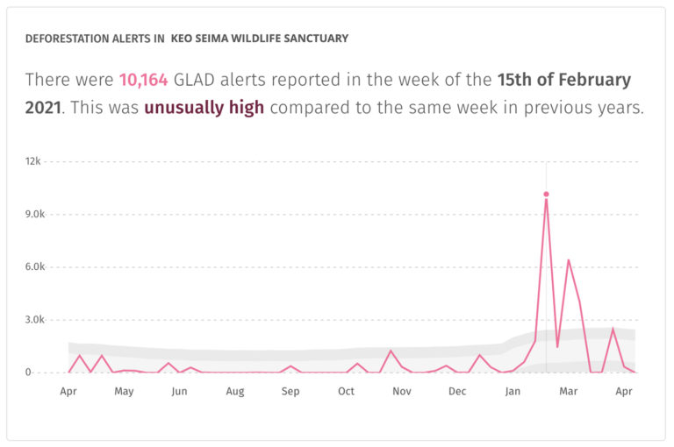Image resolution: width=674 pixels, height=447 pixels.
Task: Click the Oct label on x-axis
Action: pyautogui.click(x=346, y=392)
